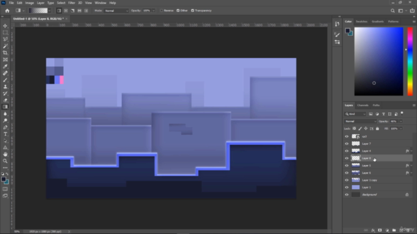
Task: Choose the Linear Gradient style icon
Action: tap(59, 10)
